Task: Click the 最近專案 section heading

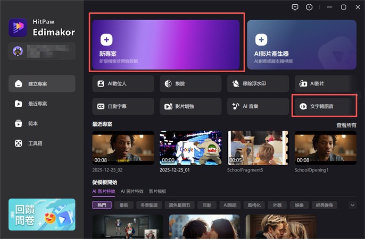Action: (x=102, y=124)
